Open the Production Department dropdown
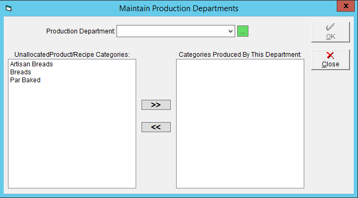 pyautogui.click(x=230, y=31)
